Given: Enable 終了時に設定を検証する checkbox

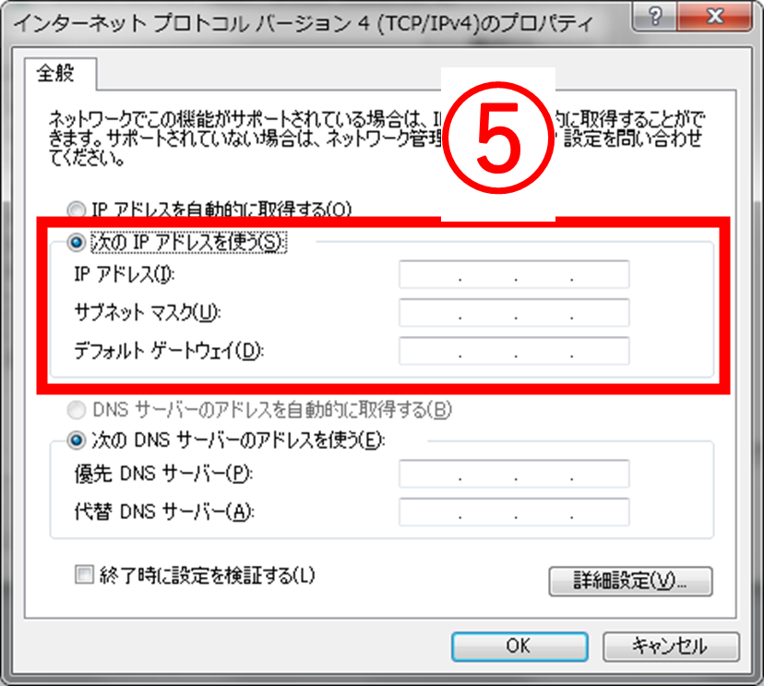Looking at the screenshot, I should [x=84, y=574].
